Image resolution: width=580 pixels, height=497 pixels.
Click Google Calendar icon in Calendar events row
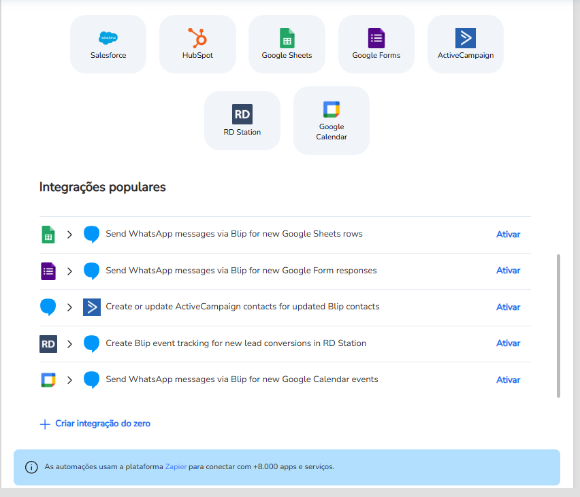pos(48,380)
